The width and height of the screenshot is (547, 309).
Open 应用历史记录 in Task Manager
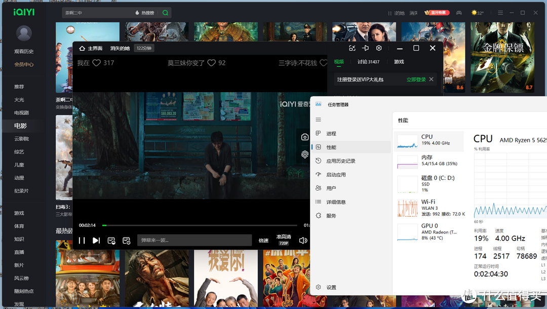pos(351,161)
